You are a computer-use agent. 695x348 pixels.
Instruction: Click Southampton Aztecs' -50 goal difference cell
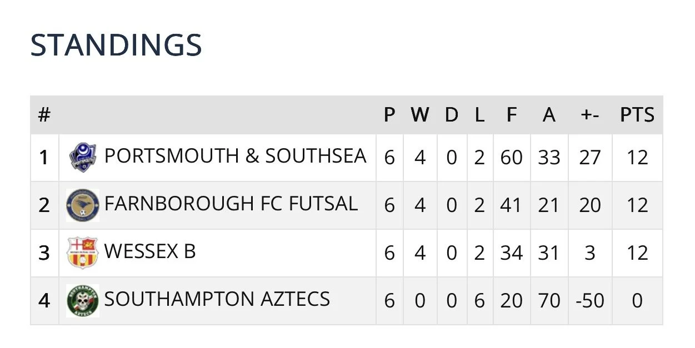coord(589,301)
